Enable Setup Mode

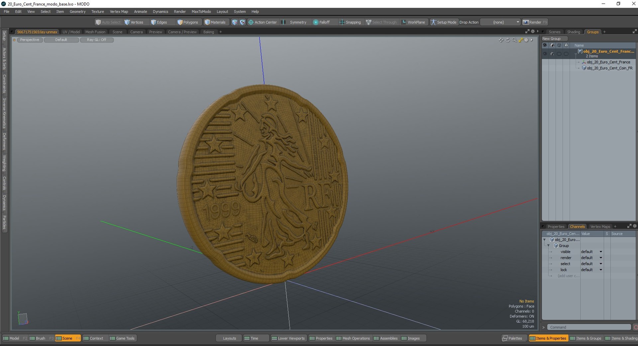[444, 22]
